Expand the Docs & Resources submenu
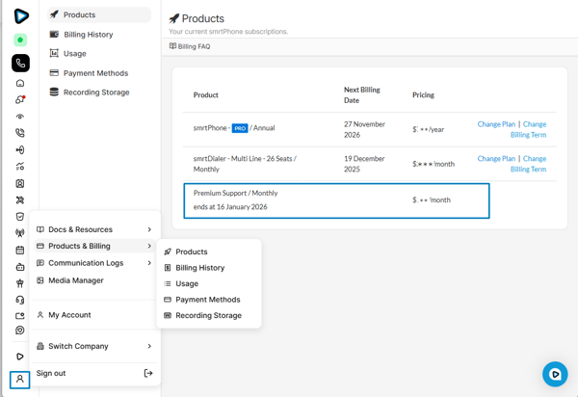Image resolution: width=578 pixels, height=397 pixels. click(94, 229)
